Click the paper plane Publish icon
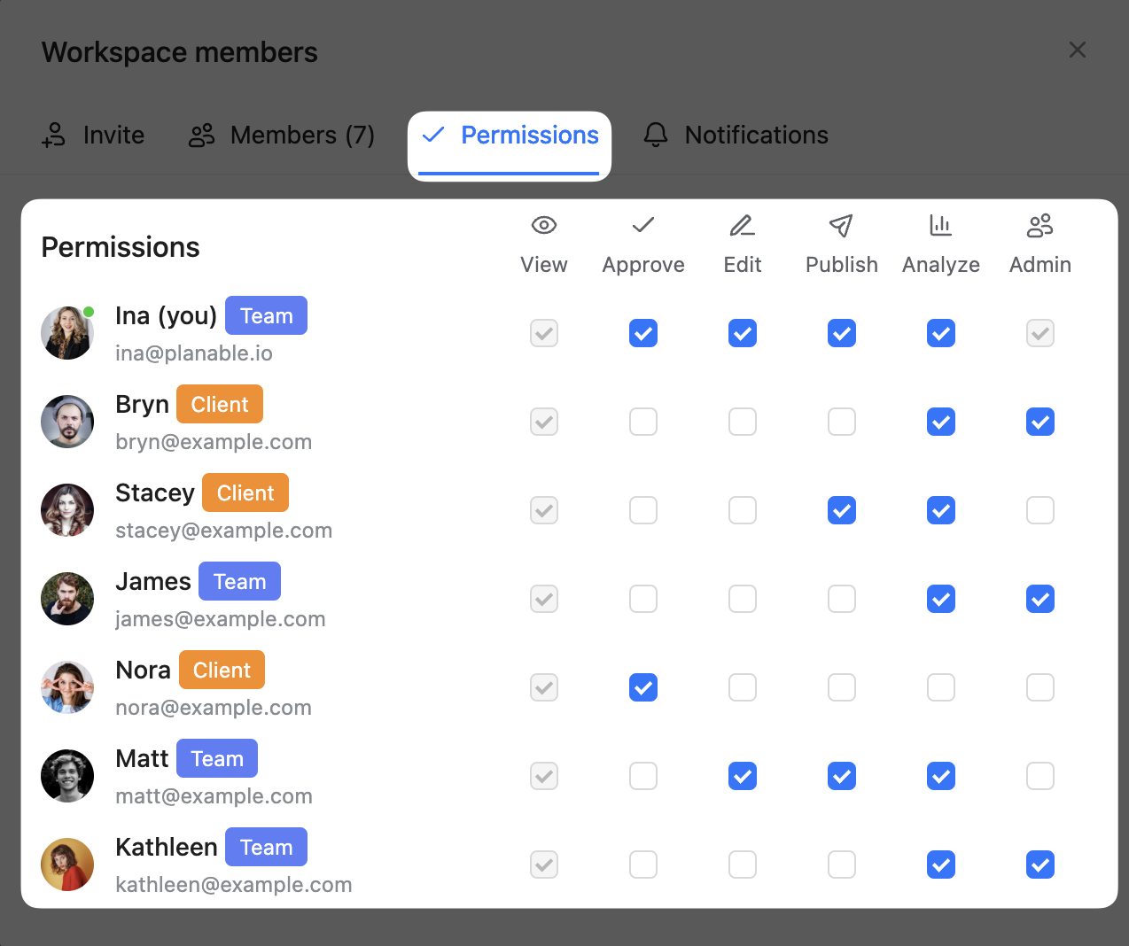The width and height of the screenshot is (1129, 946). coord(841,226)
